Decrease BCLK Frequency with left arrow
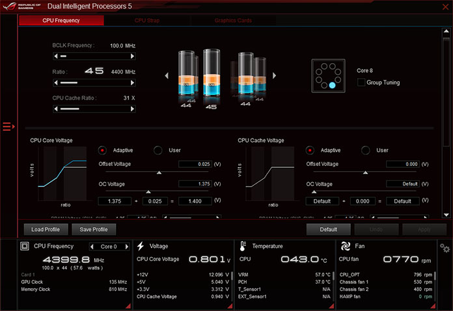This screenshot has width=453, height=311. (56, 56)
